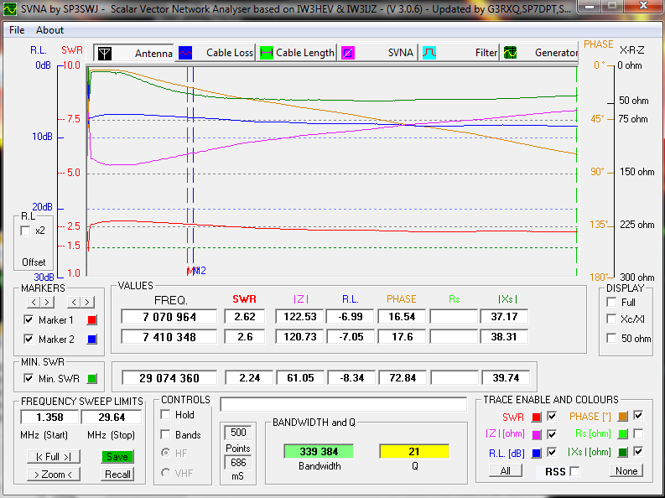The height and width of the screenshot is (498, 665).
Task: Open the SVNA mode
Action: [x=379, y=53]
